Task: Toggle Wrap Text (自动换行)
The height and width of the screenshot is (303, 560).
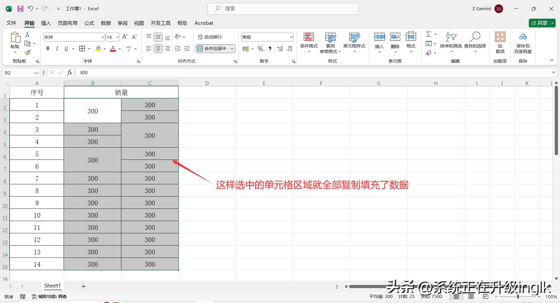Action: pos(210,37)
